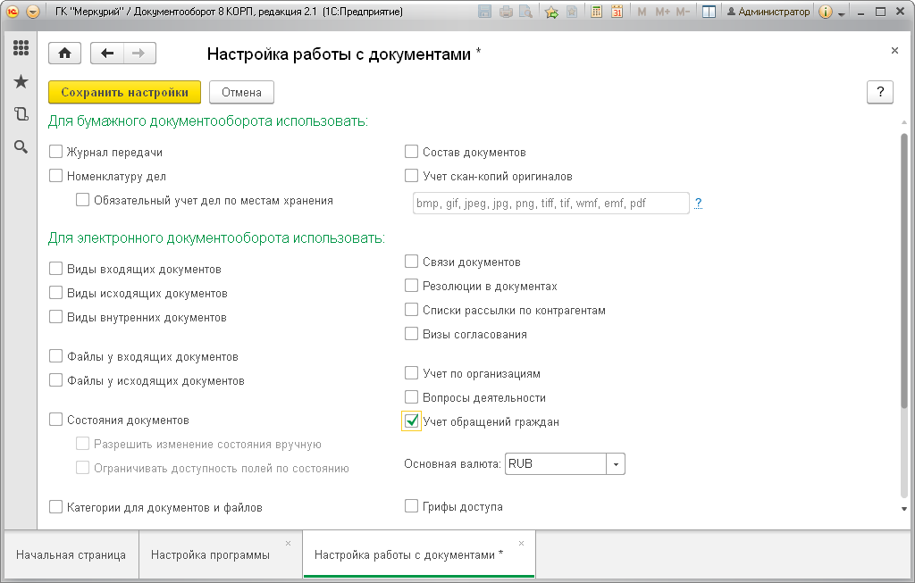Click the Отмена button
Screen dimensions: 915x583
click(x=241, y=92)
